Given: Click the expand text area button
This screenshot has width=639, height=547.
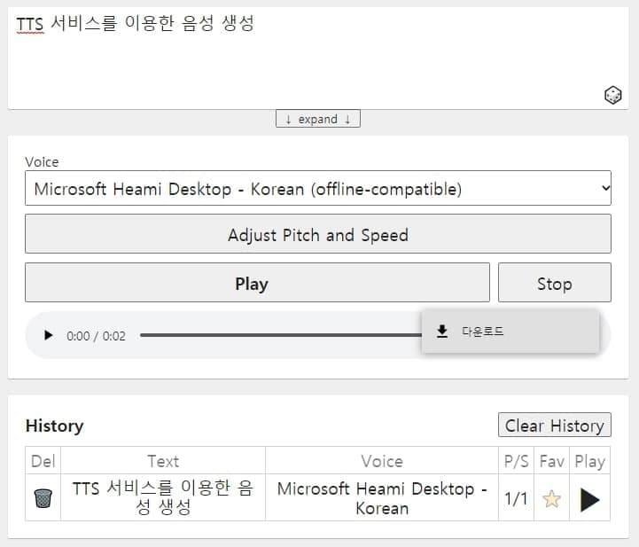Looking at the screenshot, I should 318,119.
